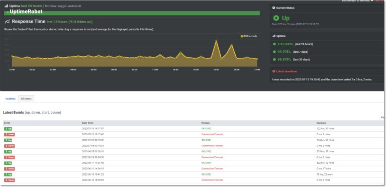
Task: Click the 322 hrs, 12 mins duration cell
Action: pos(325,163)
